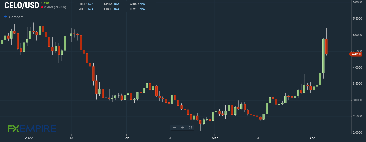Image resolution: width=366 pixels, height=142 pixels.
Task: Click the VOL: N/A label
Action: point(86,9)
